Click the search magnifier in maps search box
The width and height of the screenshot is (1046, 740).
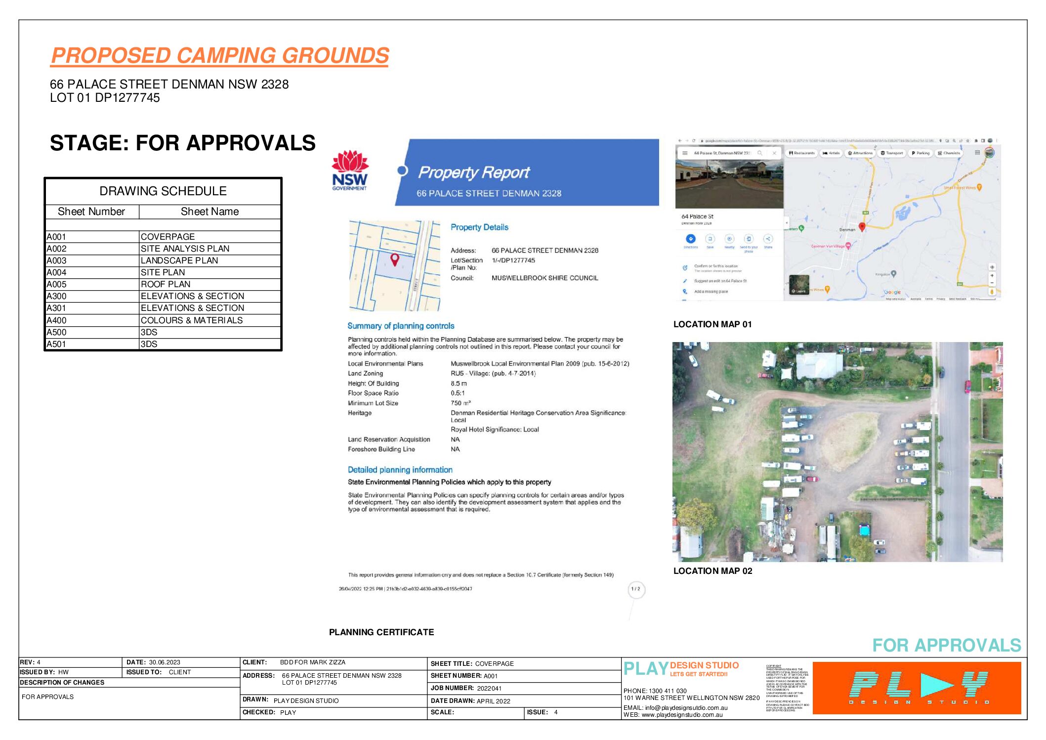pyautogui.click(x=760, y=153)
